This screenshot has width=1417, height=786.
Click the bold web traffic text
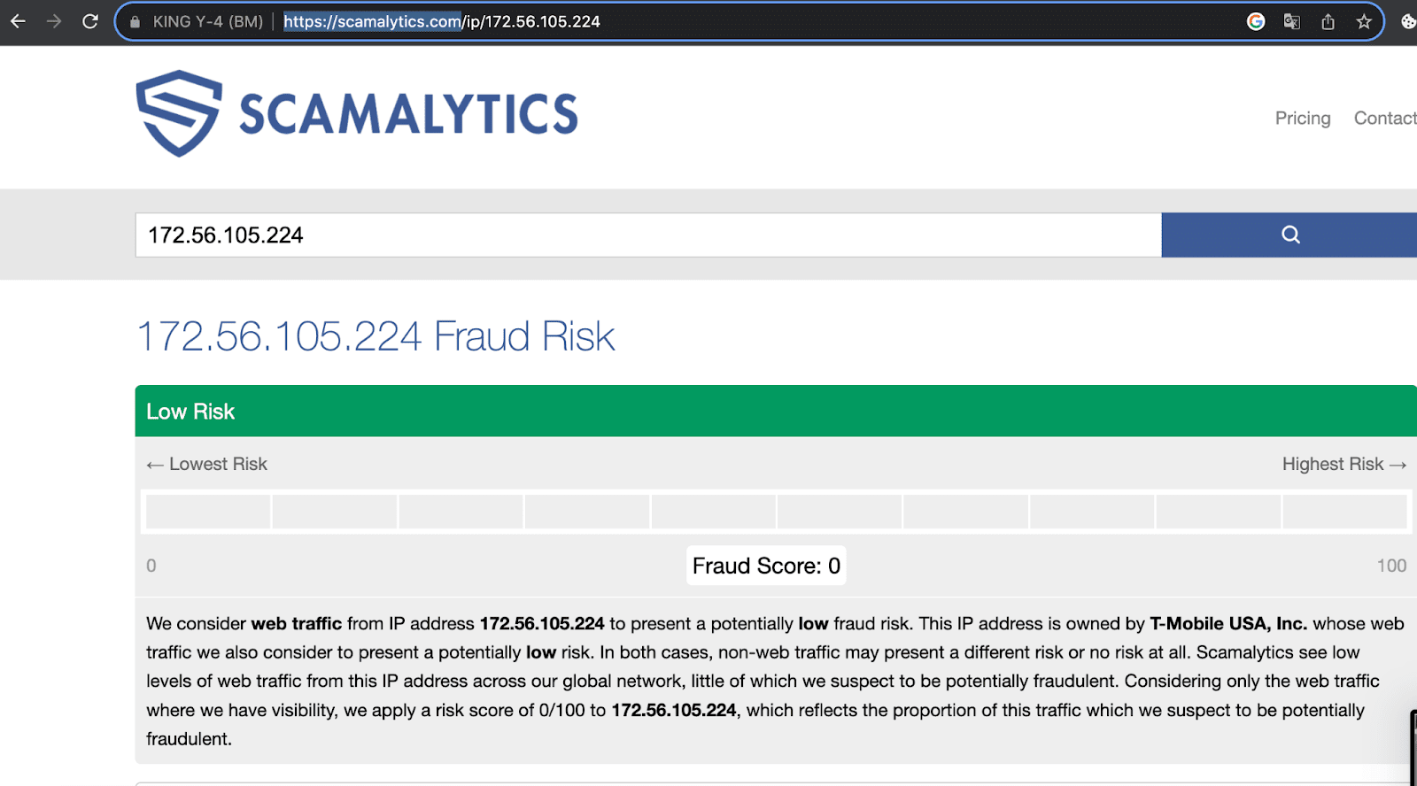point(297,623)
